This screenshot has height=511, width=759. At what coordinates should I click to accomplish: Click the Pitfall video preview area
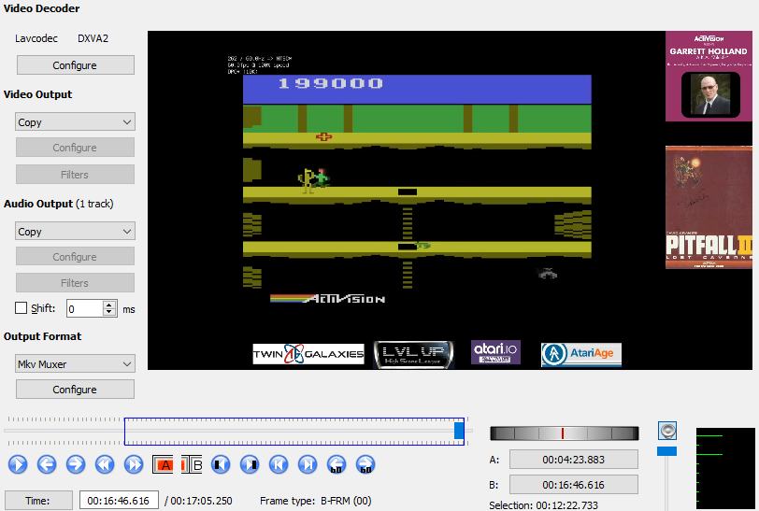[x=450, y=200]
